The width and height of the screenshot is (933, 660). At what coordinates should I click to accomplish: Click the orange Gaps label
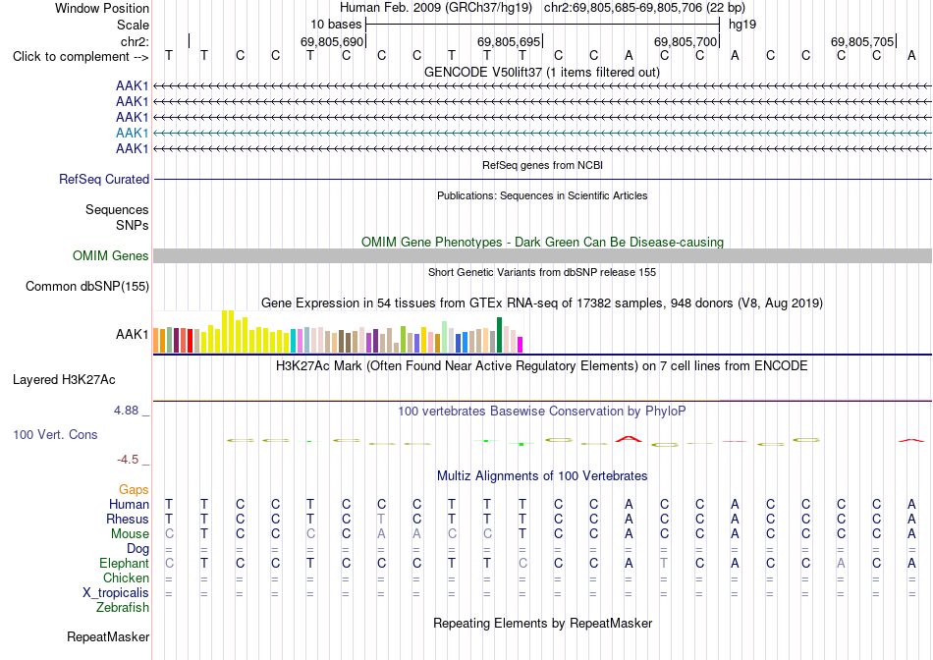[134, 489]
